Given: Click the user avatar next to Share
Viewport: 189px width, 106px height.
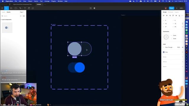Looking at the screenshot, I should click(166, 8).
